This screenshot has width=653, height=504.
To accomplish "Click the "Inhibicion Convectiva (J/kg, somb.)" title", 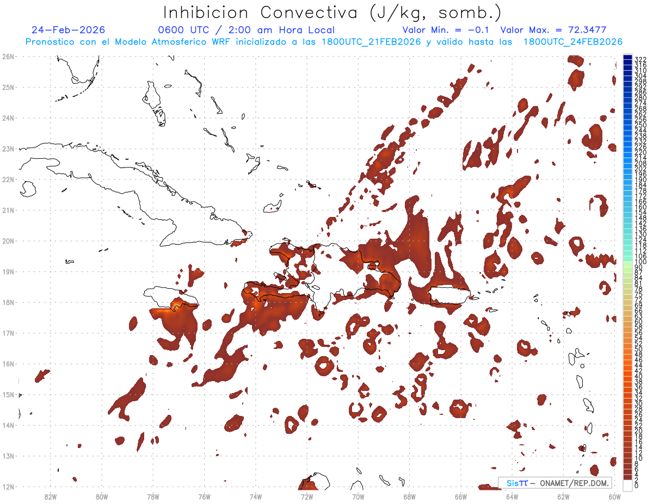I will [332, 13].
